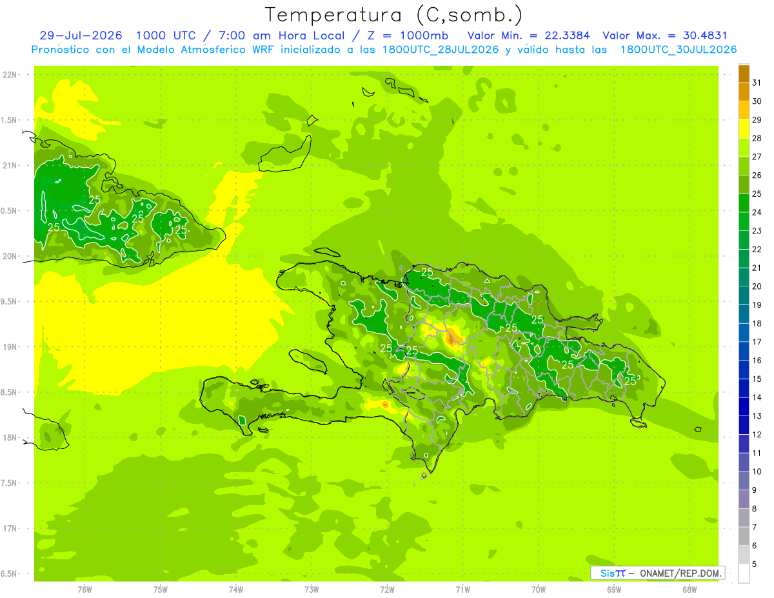Click the 19N latitude axis label
Image resolution: width=774 pixels, height=598 pixels.
point(10,347)
